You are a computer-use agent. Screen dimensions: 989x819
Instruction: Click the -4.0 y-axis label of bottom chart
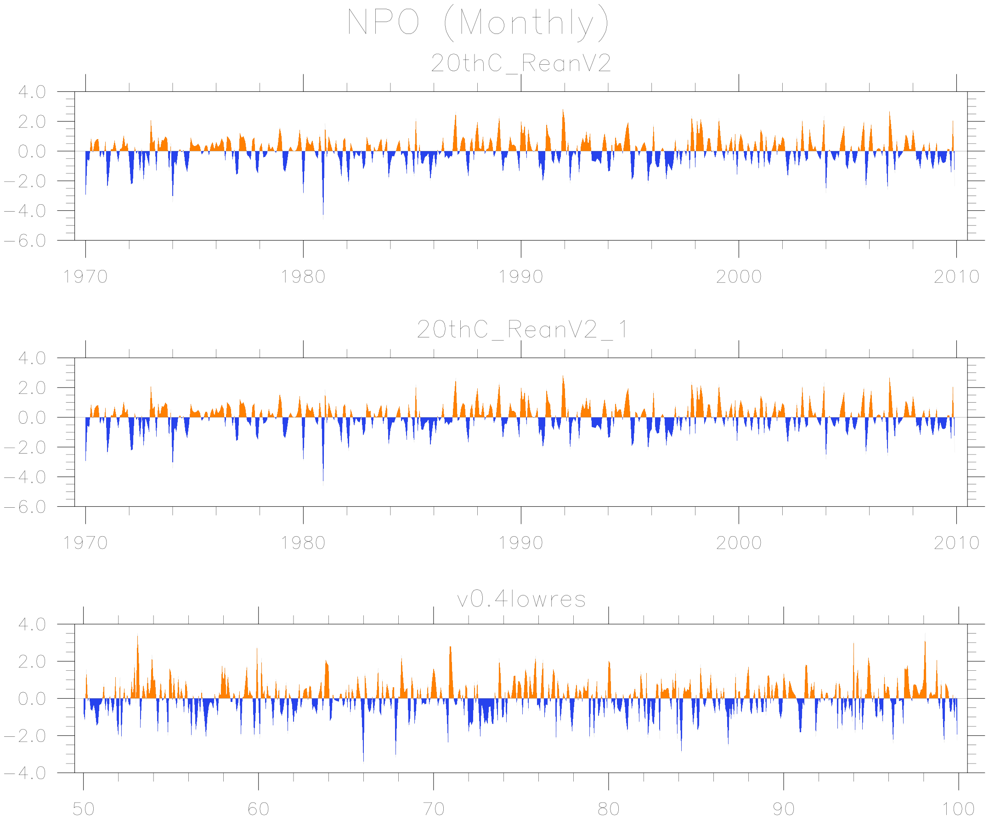coord(25,773)
